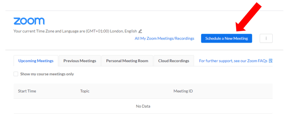Select the Upcoming Meetings tab
Screen dimensions: 287x124
pos(36,61)
